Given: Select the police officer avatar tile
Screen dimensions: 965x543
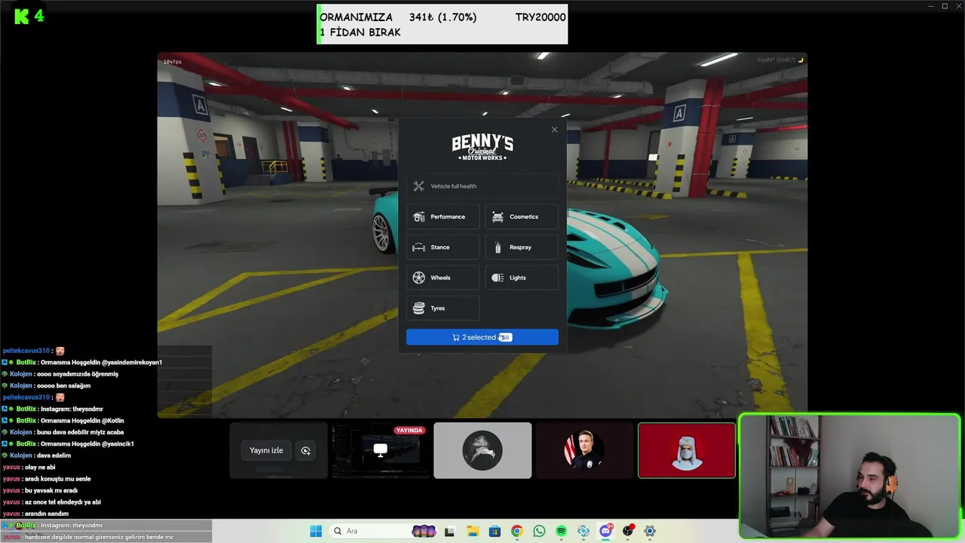Looking at the screenshot, I should (584, 450).
